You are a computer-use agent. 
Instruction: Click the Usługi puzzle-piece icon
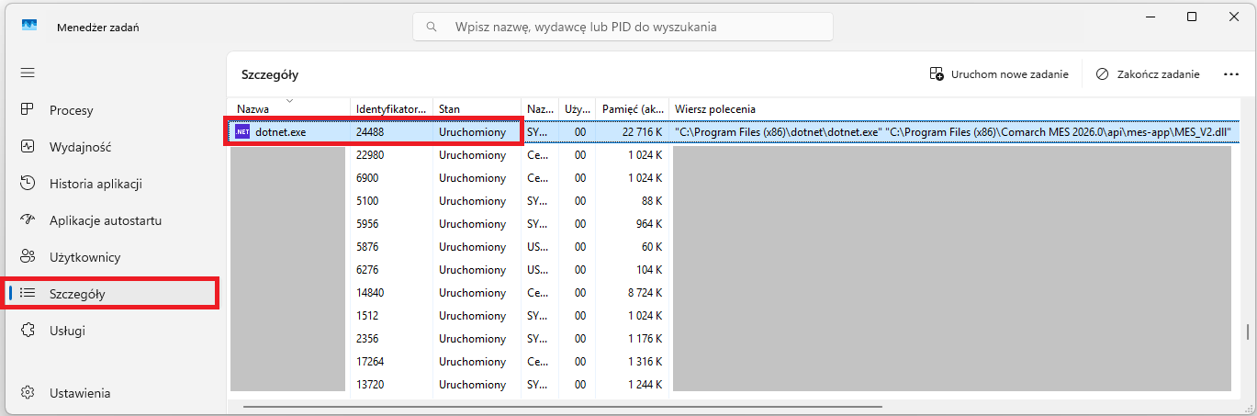(28, 331)
